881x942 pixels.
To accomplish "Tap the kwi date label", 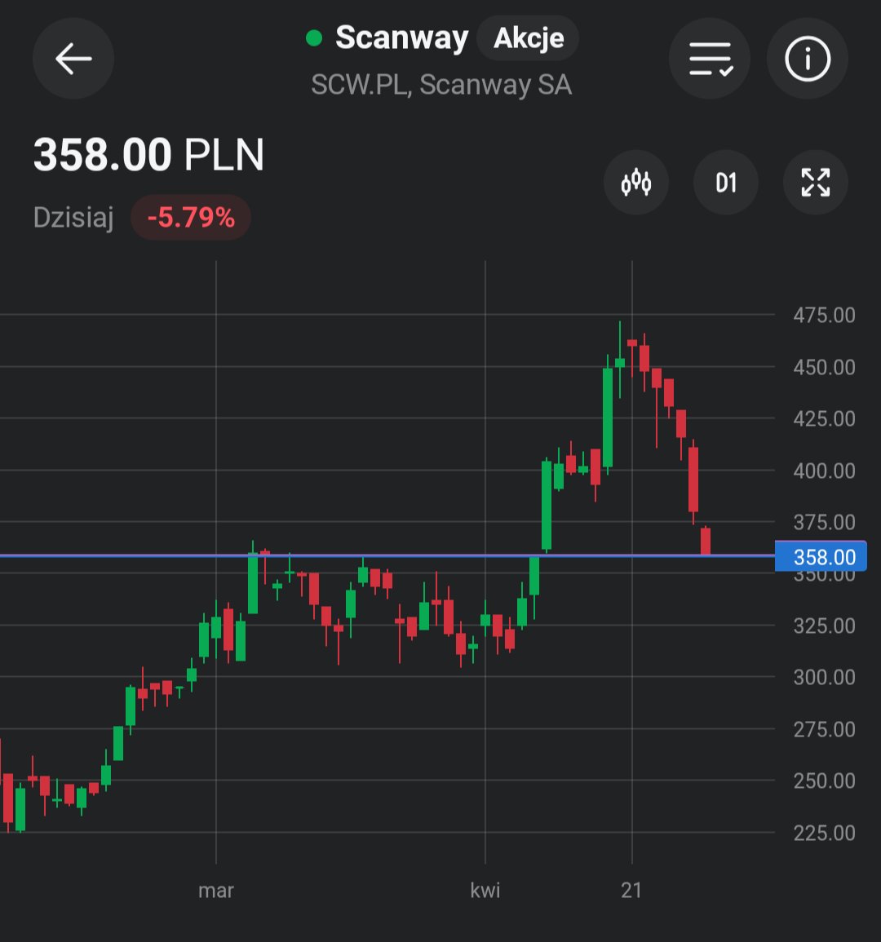I will (x=485, y=891).
